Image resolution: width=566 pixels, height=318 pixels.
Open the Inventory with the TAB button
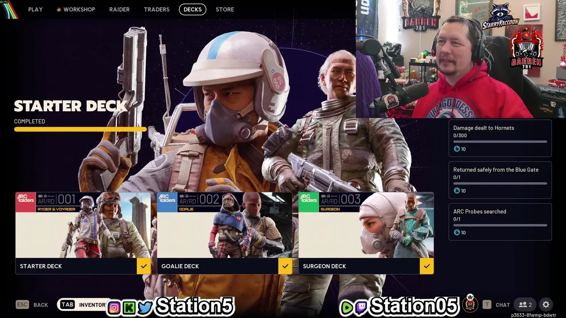pyautogui.click(x=83, y=305)
